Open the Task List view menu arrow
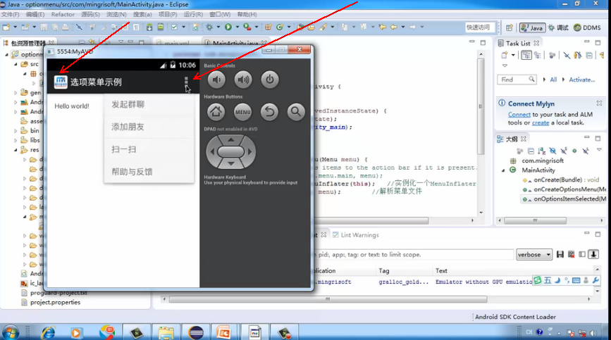Viewport: 611px width, 340px height. [505, 65]
